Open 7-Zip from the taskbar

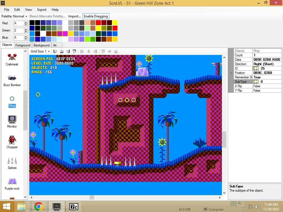74,206
